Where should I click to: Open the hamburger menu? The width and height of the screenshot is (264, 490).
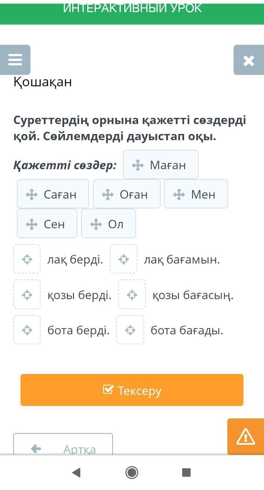[15, 60]
